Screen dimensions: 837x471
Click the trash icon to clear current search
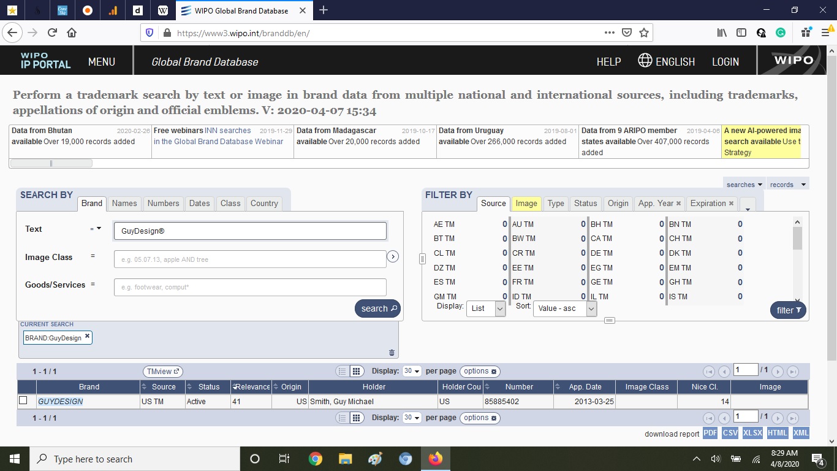392,353
